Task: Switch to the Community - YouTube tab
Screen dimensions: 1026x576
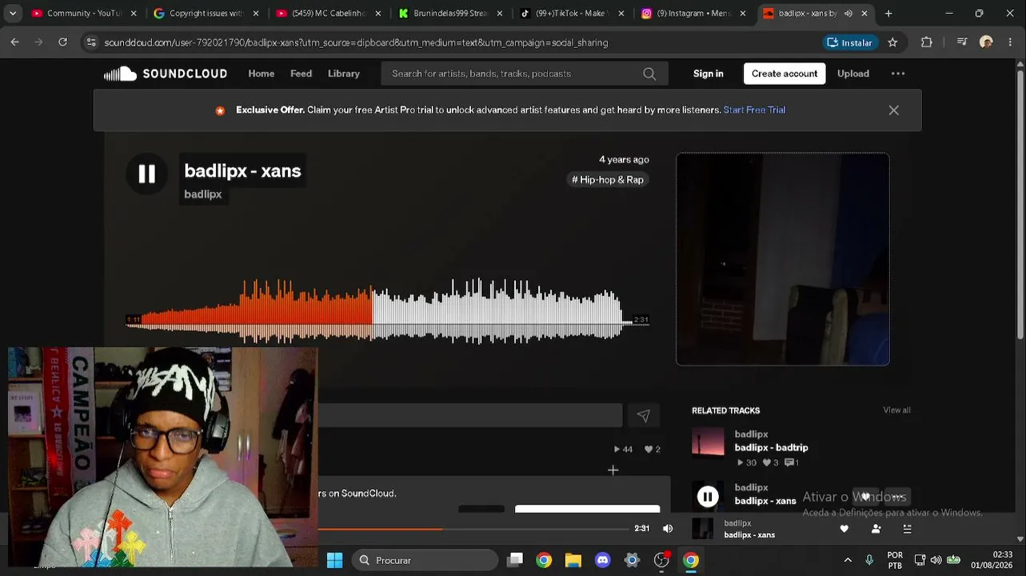Action: [x=84, y=14]
